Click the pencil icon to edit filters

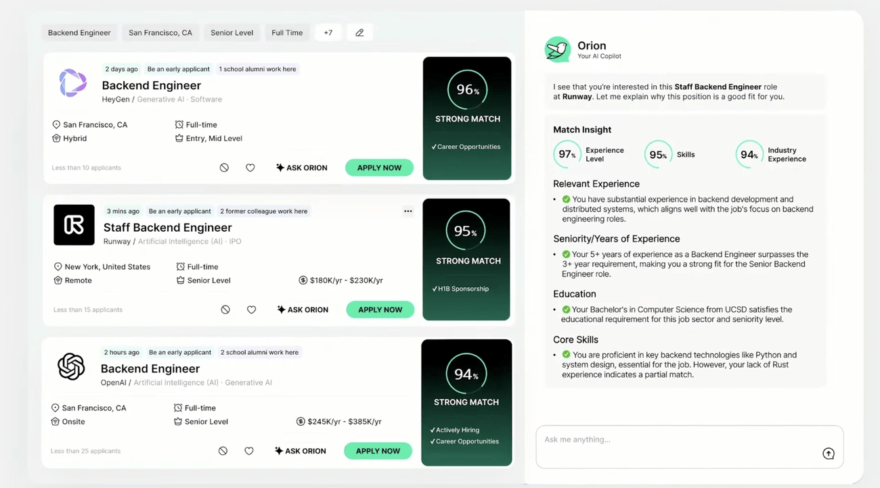[359, 32]
